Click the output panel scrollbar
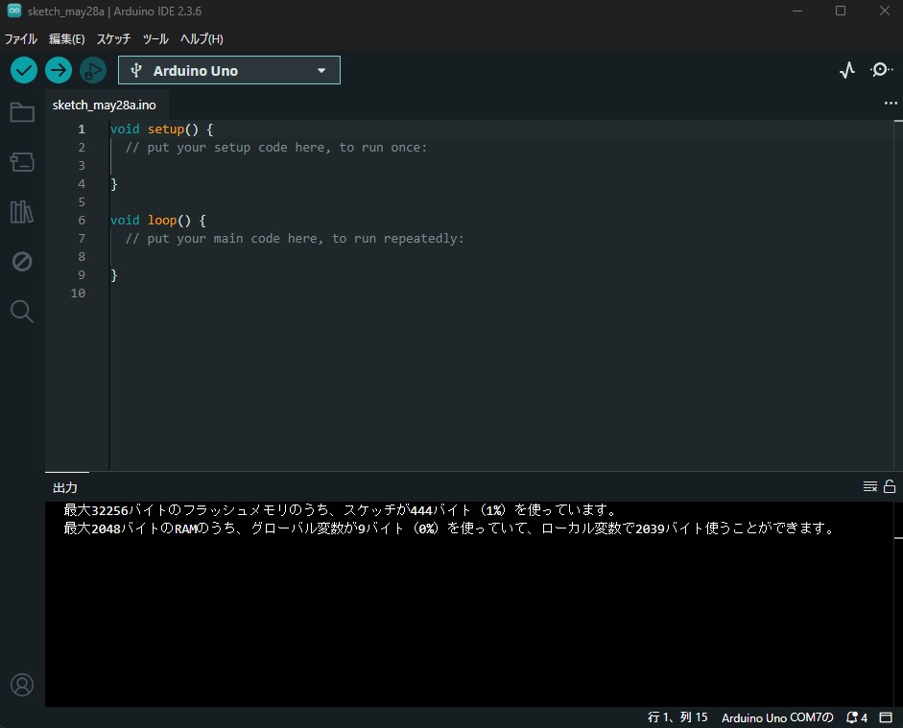Screen dimensions: 903x728 [x=898, y=603]
